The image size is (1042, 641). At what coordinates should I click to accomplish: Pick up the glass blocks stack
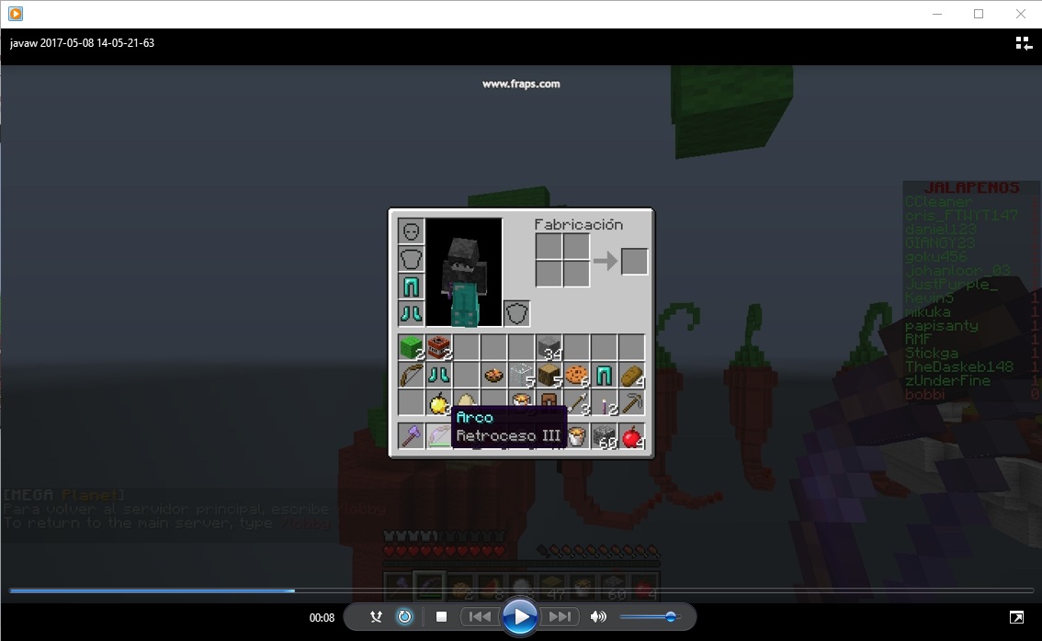pyautogui.click(x=522, y=376)
